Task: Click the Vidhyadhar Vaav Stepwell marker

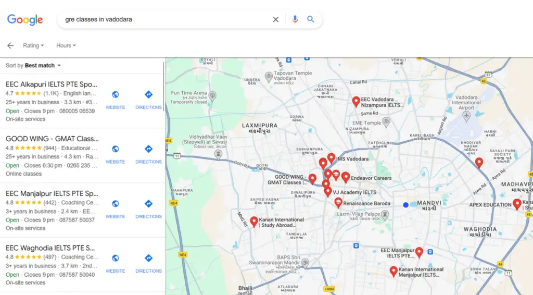Action: click(218, 154)
